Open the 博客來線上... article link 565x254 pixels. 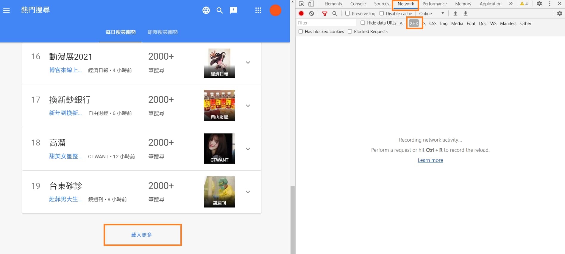(65, 70)
